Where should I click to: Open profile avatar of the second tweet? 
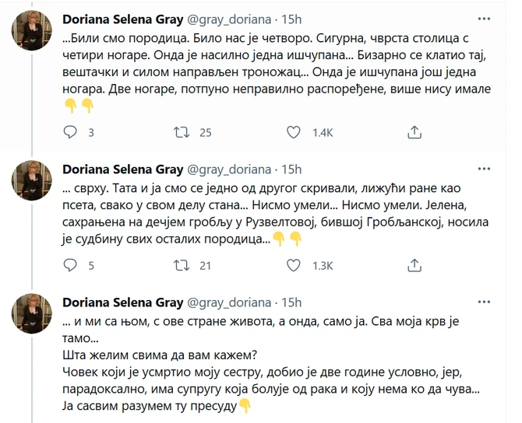[x=32, y=180]
